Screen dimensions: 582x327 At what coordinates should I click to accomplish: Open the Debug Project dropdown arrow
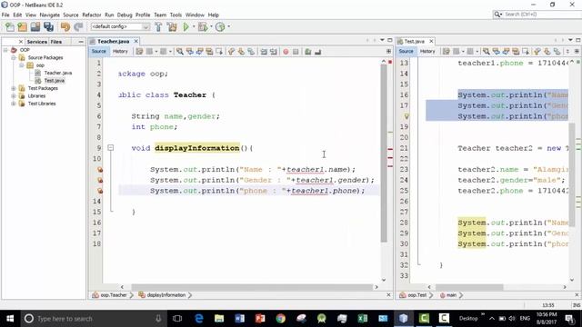coord(211,26)
